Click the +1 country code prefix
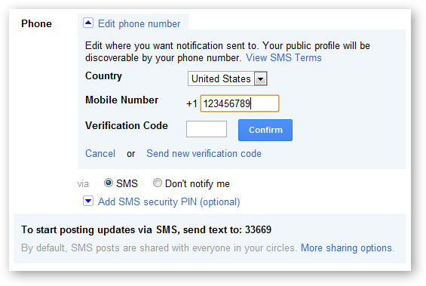Screen dimensions: 426x286 (x=192, y=103)
